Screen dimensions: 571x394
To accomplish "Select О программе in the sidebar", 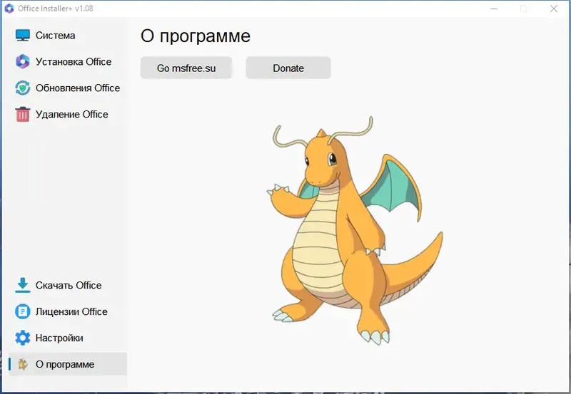I will 68,364.
